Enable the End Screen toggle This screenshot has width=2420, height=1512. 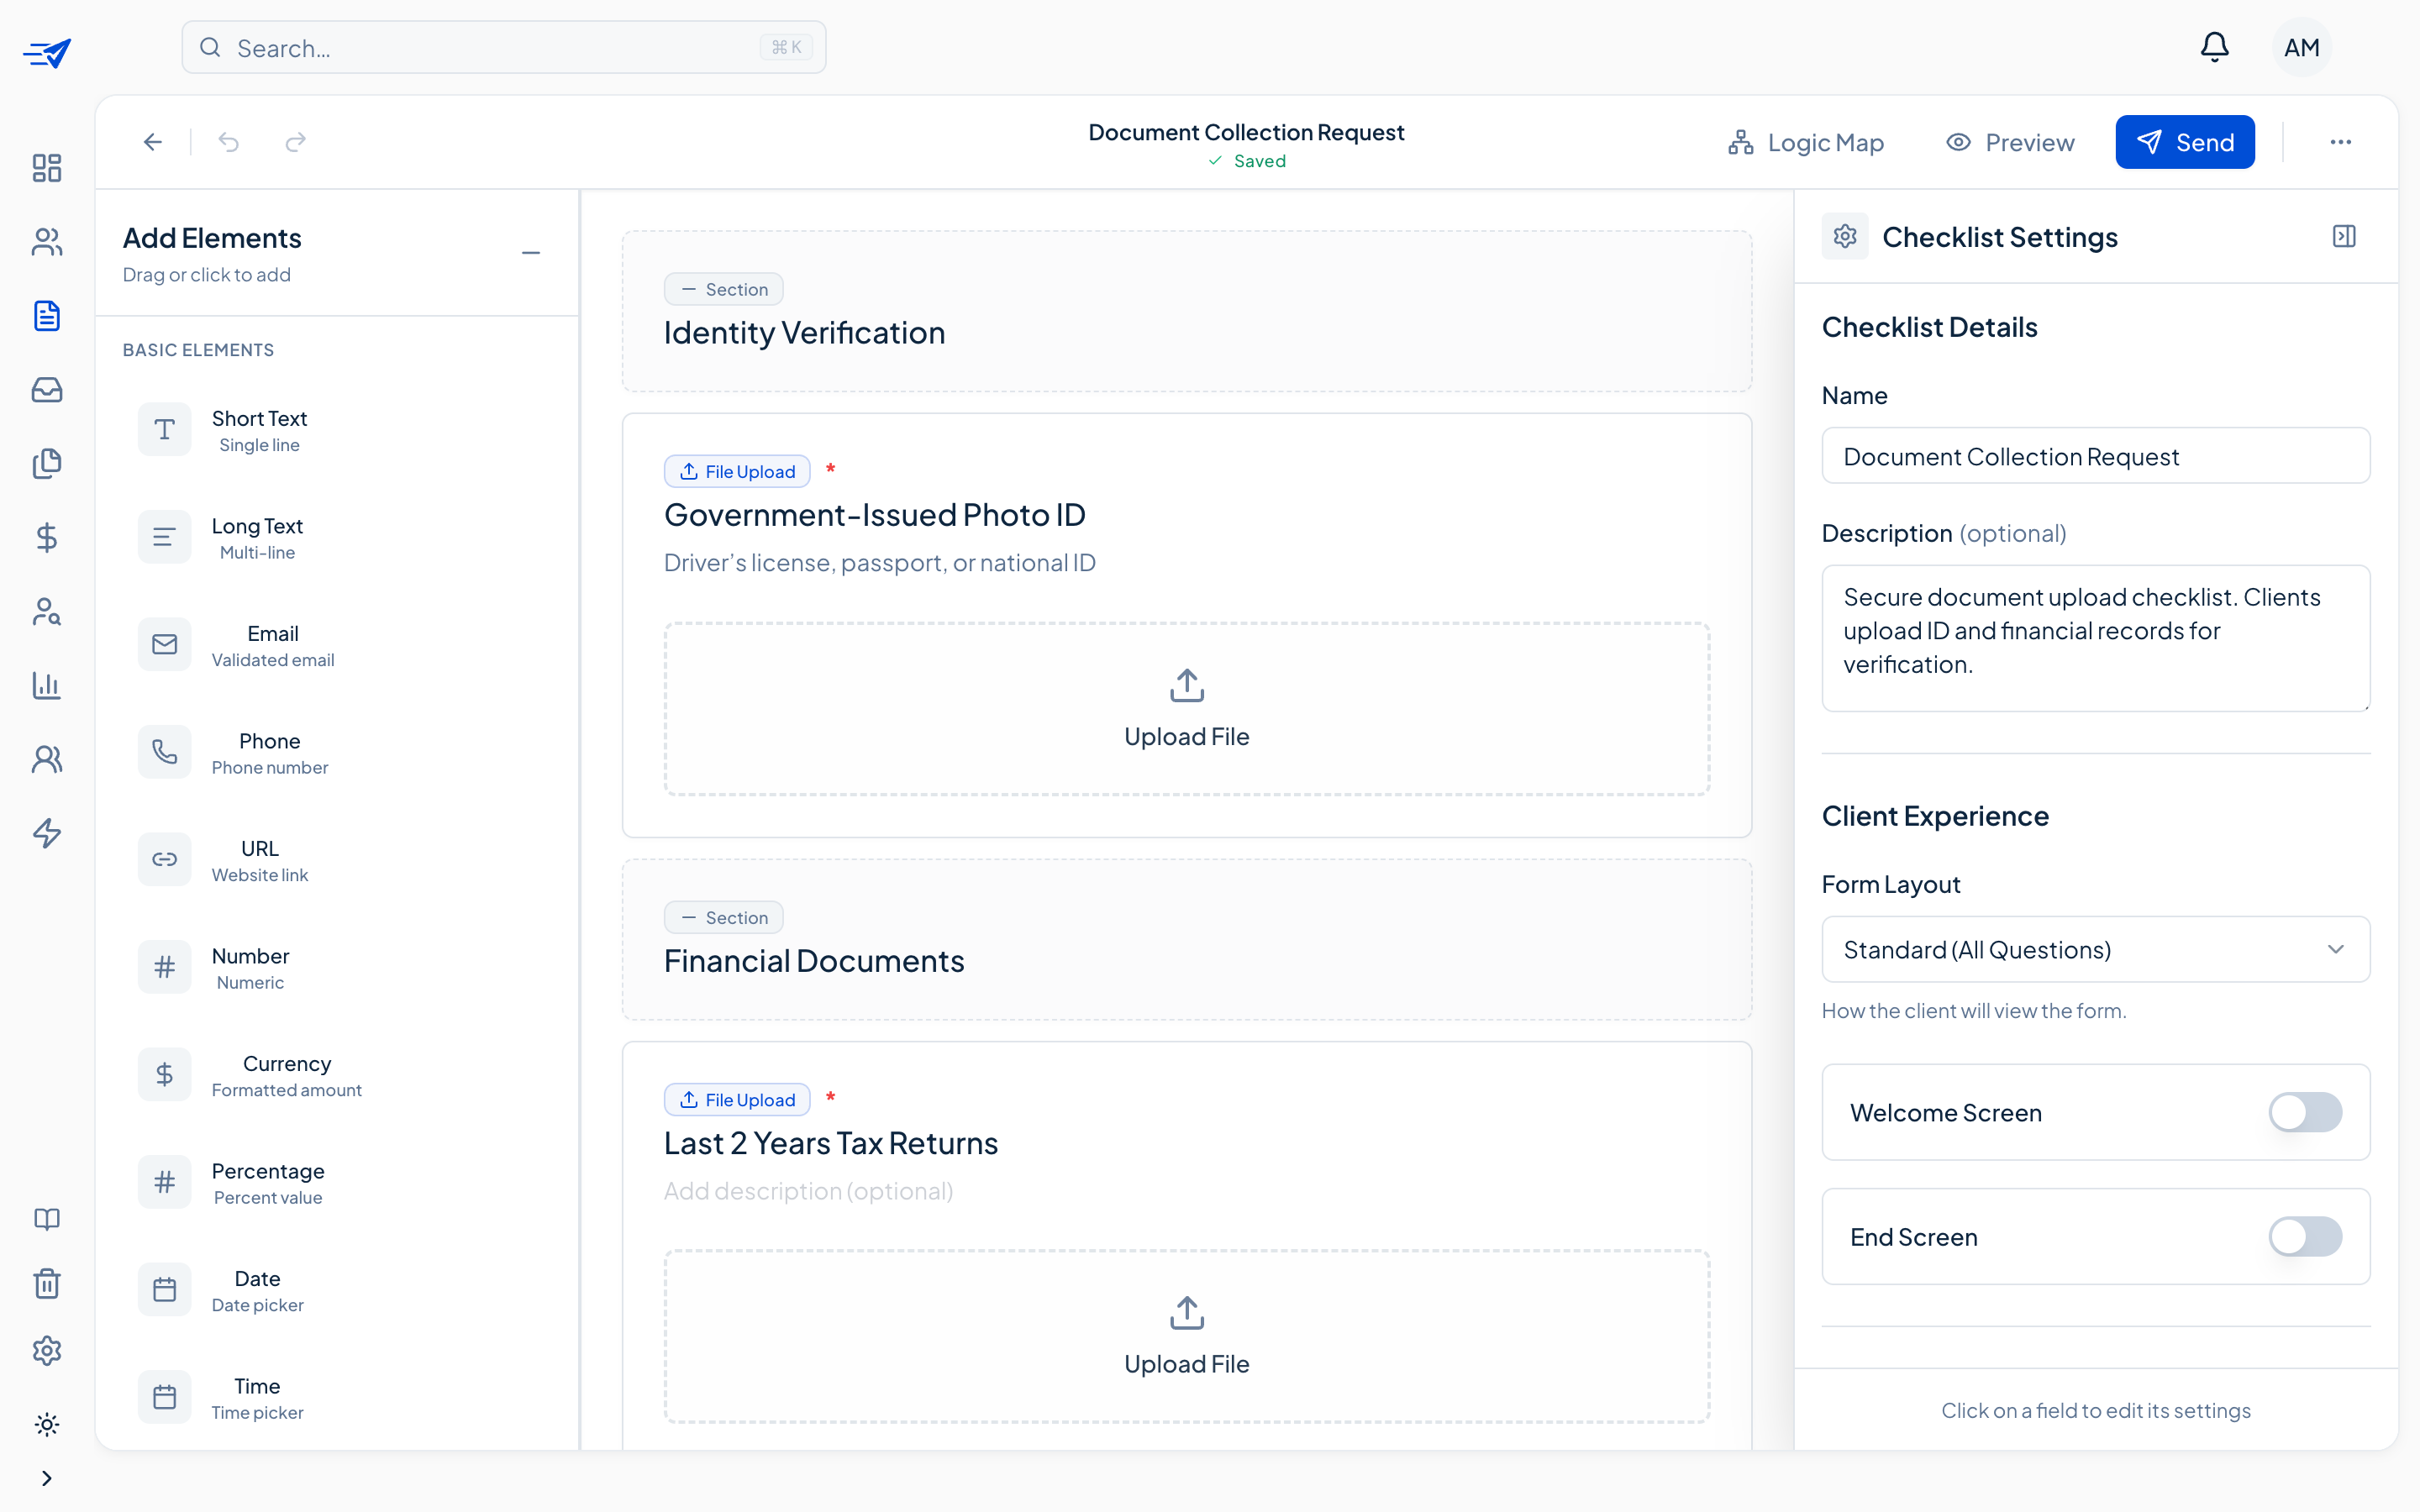tap(2304, 1236)
